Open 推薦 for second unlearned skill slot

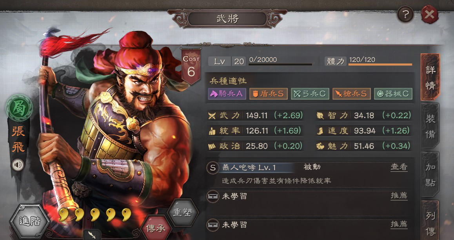tap(399, 224)
